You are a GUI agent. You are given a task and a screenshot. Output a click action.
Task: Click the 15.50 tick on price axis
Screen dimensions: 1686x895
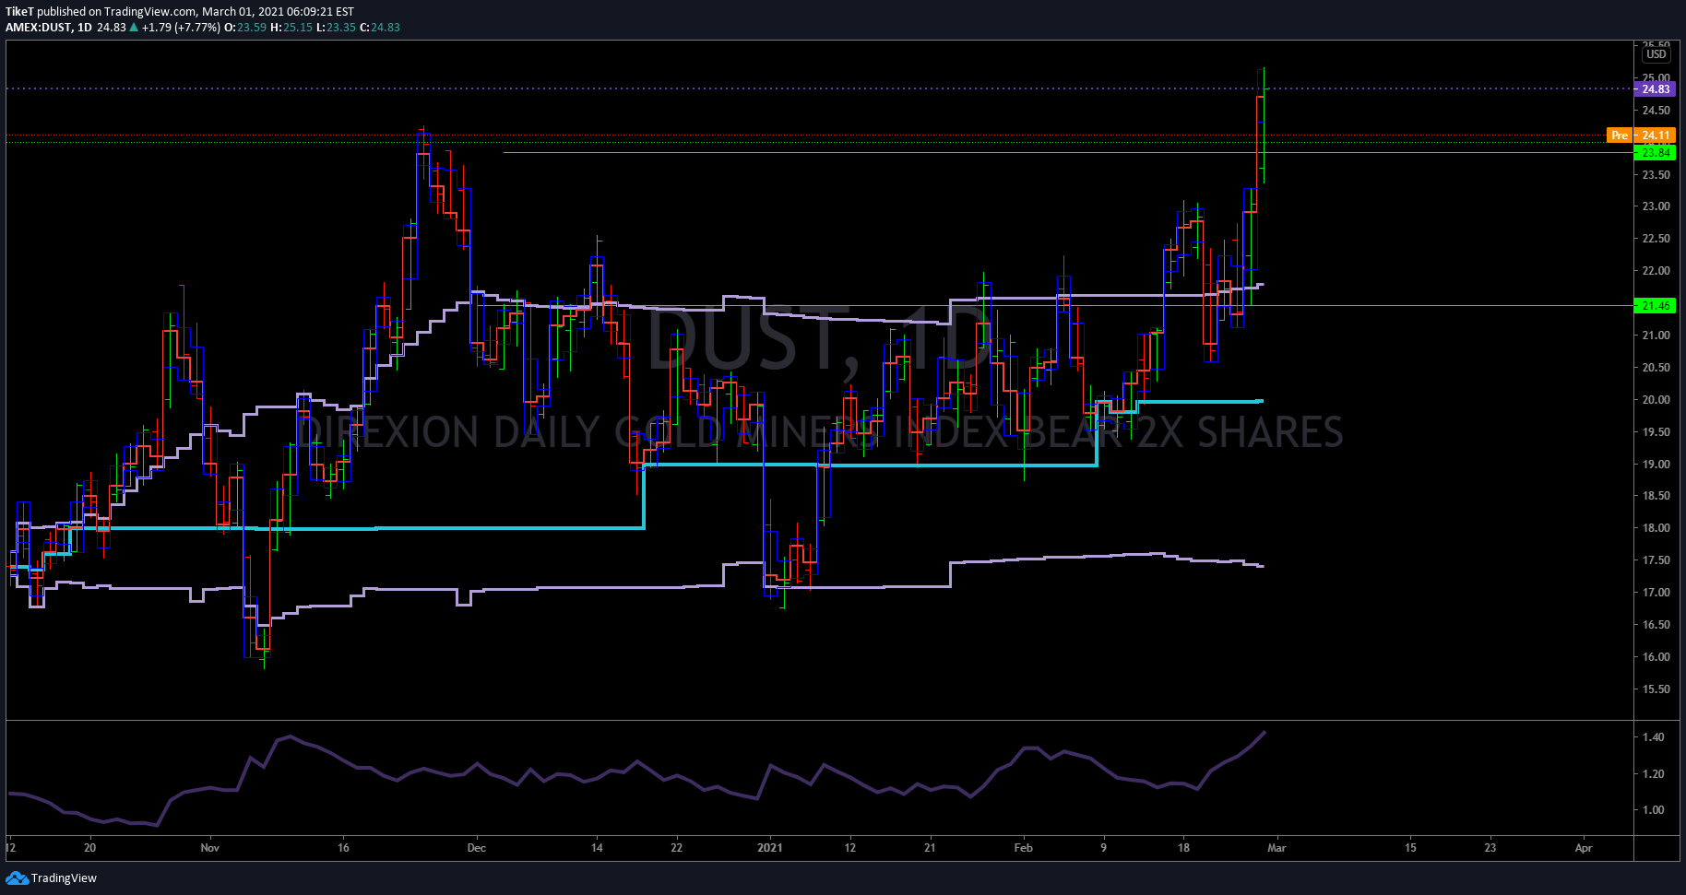[x=1656, y=689]
